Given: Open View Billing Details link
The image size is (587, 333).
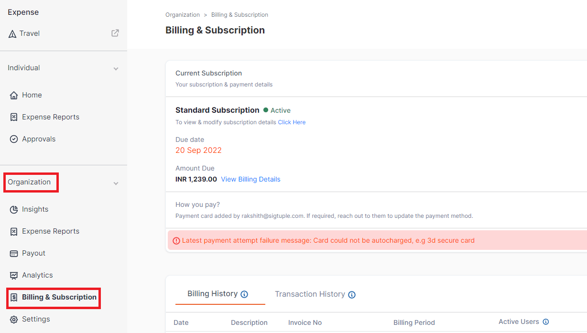Looking at the screenshot, I should click(x=250, y=179).
